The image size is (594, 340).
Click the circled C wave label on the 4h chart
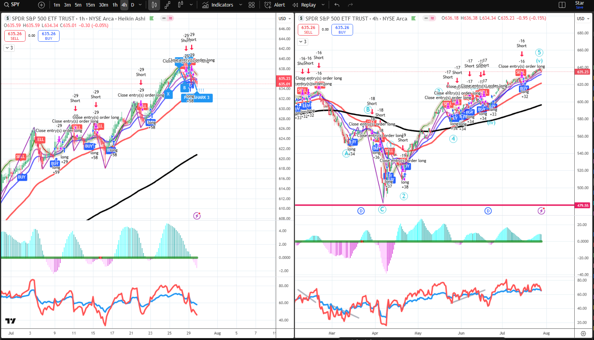click(x=382, y=209)
